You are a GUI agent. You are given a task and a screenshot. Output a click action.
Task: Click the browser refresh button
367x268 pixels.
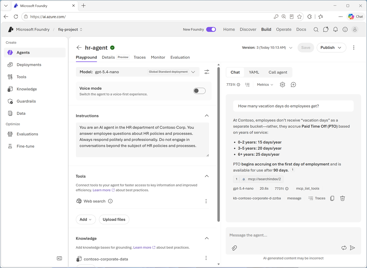[x=16, y=17]
